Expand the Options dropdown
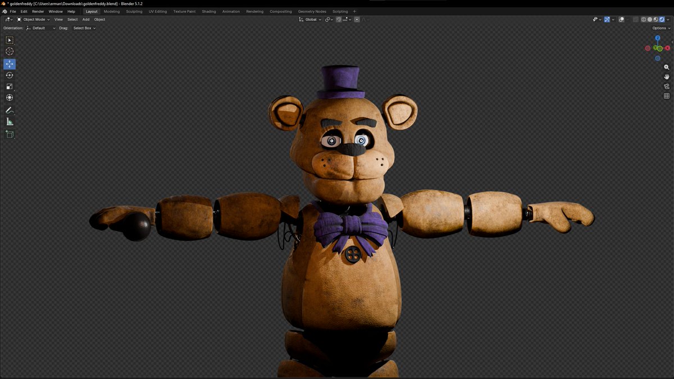Viewport: 674px width, 379px height. 661,28
